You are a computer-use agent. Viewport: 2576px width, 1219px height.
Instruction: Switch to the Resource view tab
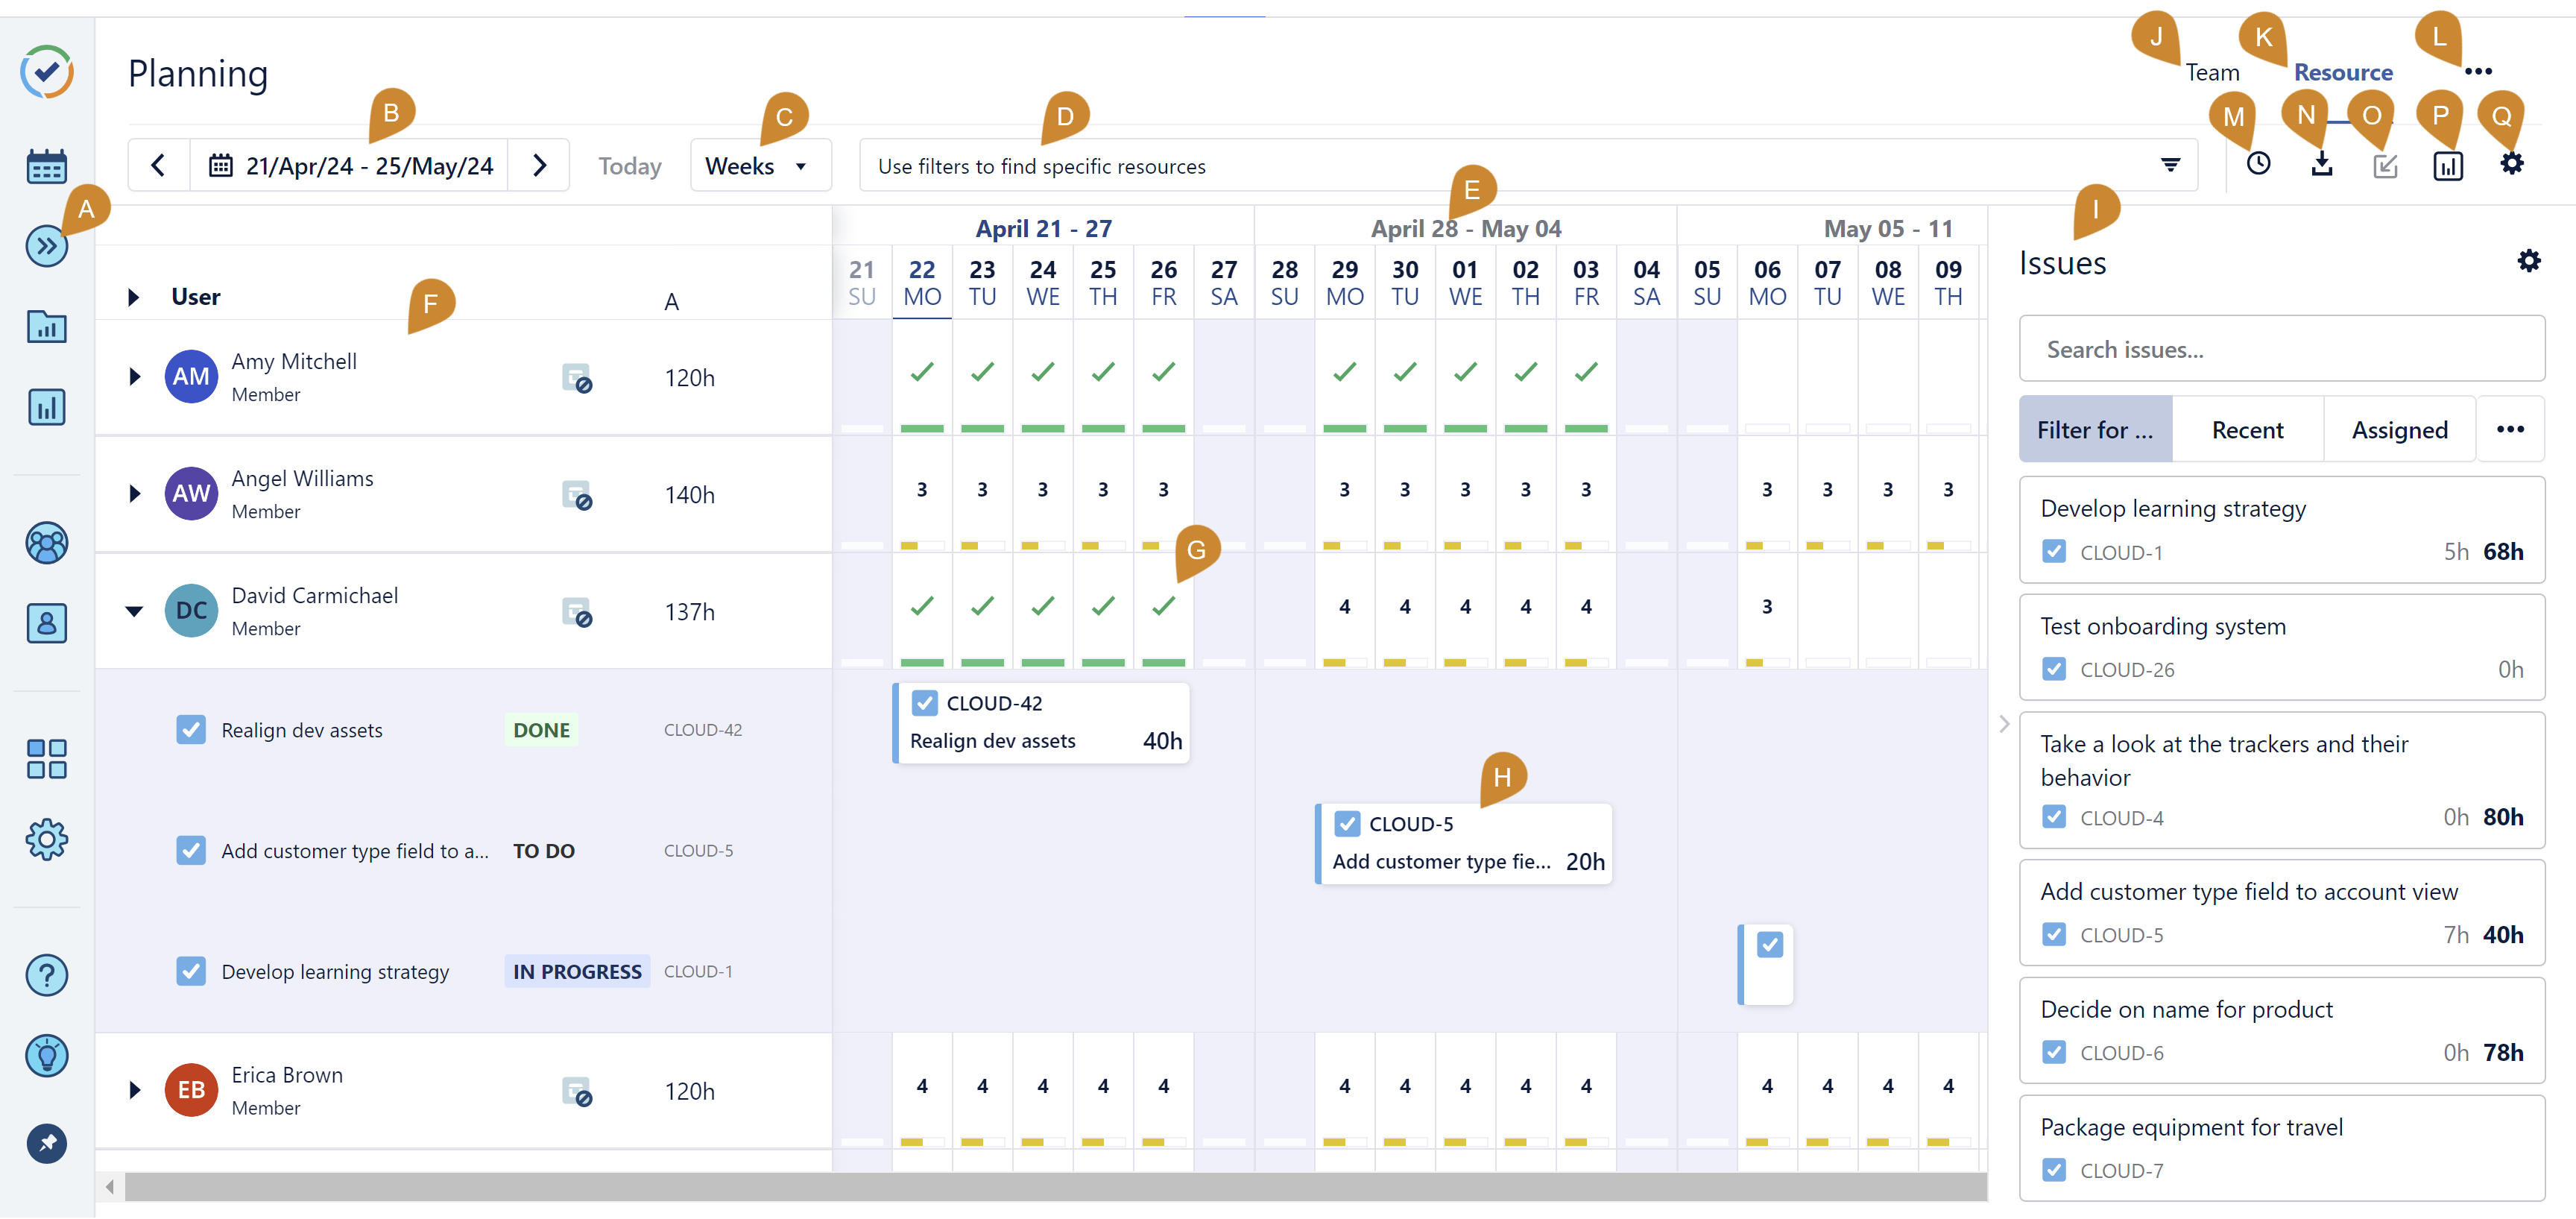[x=2343, y=73]
